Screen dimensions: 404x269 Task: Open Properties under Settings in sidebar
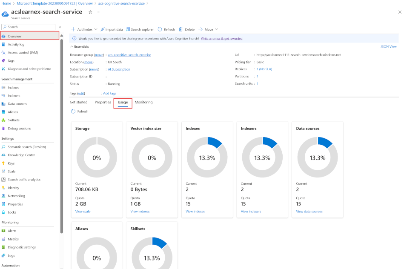tap(15, 204)
